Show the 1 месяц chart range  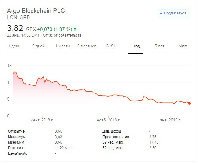click(x=63, y=46)
